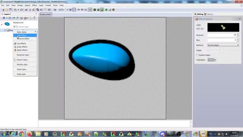The height and width of the screenshot is (137, 243).
Task: Click the hand tool icon in toolbar
Action: click(46, 10)
